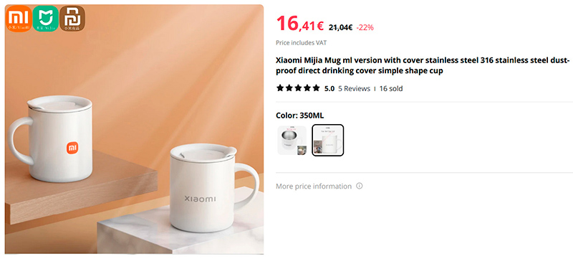Select the white mug color variant thumbnail
This screenshot has height=259, width=573.
[328, 140]
